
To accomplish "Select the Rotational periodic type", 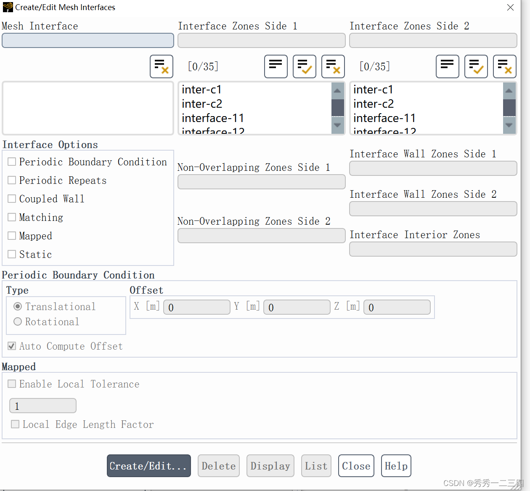I will 17,321.
